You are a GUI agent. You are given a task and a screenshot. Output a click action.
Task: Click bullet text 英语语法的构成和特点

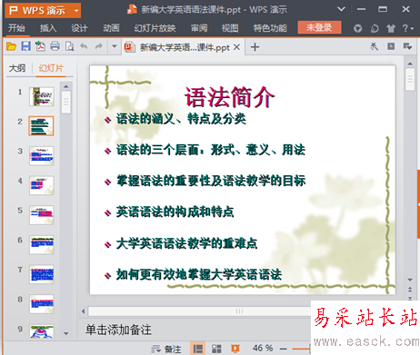click(175, 212)
